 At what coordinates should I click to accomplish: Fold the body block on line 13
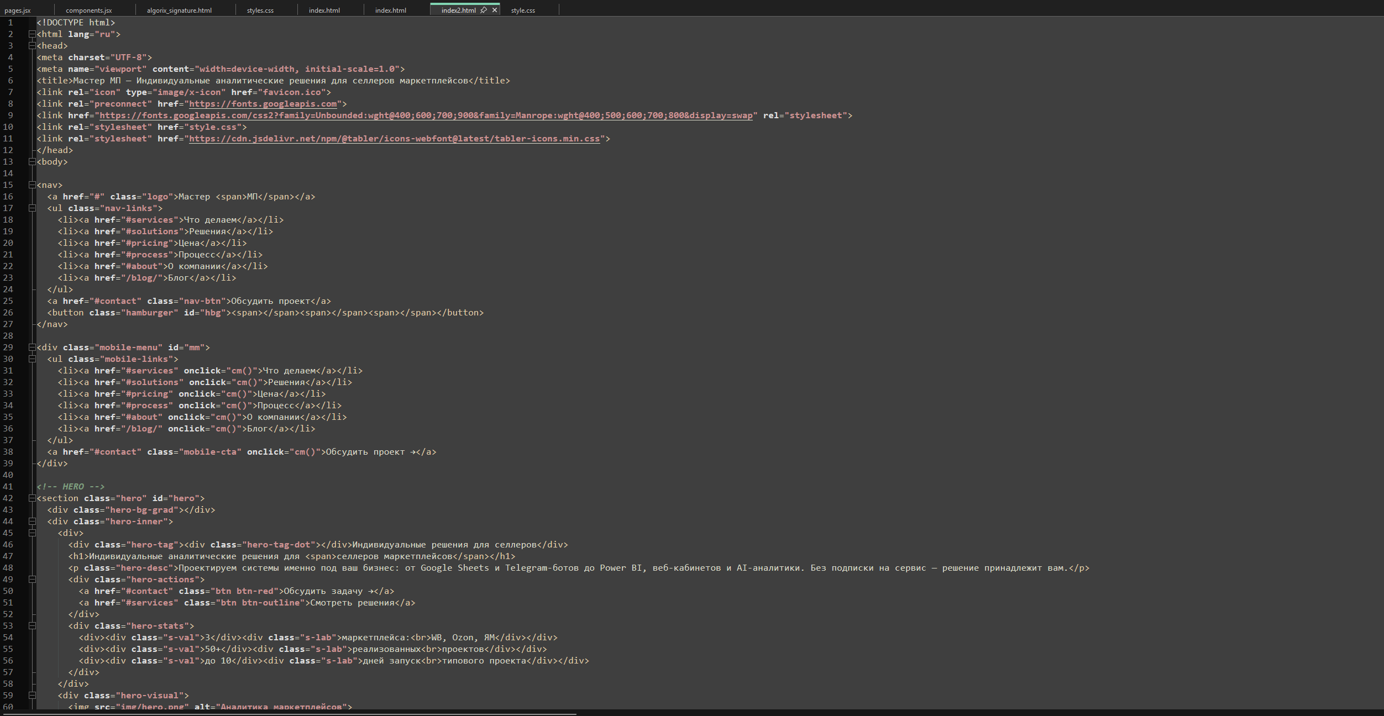(32, 162)
